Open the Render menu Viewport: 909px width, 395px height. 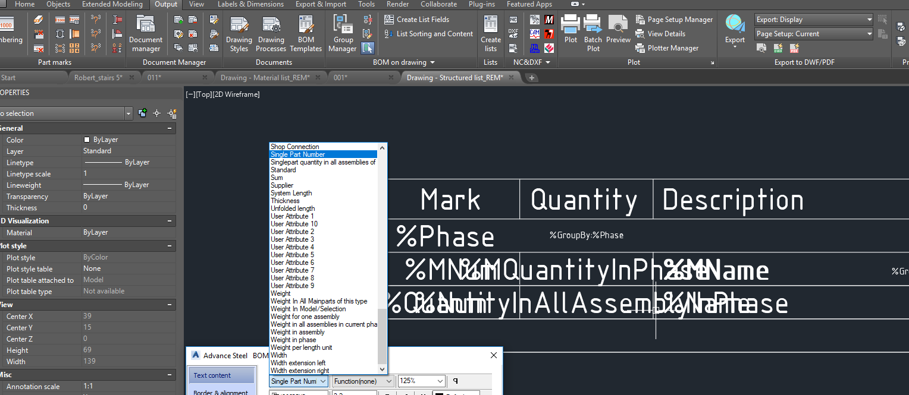click(397, 4)
